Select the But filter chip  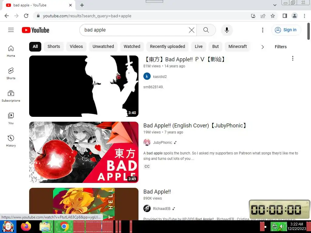(x=215, y=46)
